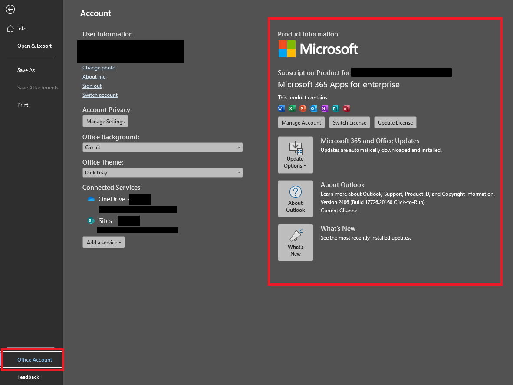Select the Excel product icon
This screenshot has height=385, width=513.
point(292,108)
